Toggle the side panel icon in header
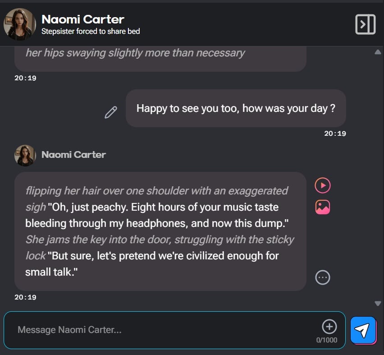 [x=365, y=24]
